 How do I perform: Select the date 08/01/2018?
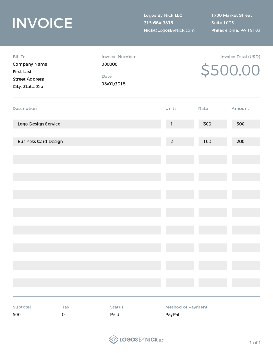pyautogui.click(x=113, y=84)
